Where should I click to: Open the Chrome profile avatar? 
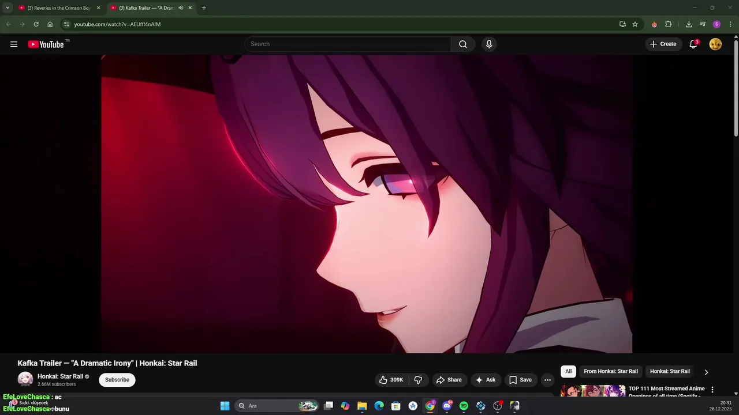[716, 24]
